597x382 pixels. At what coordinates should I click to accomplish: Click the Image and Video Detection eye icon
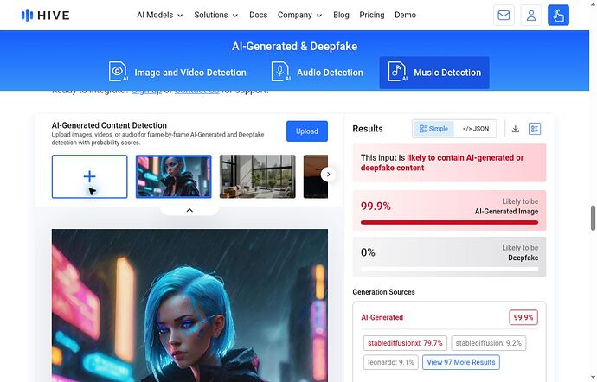[x=118, y=72]
